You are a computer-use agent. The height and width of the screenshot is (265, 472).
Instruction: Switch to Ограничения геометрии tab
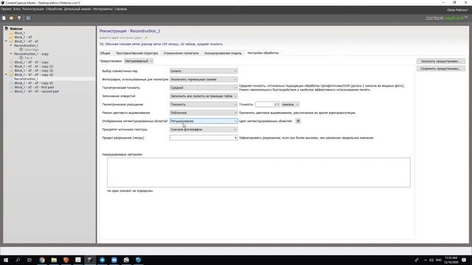coord(181,53)
